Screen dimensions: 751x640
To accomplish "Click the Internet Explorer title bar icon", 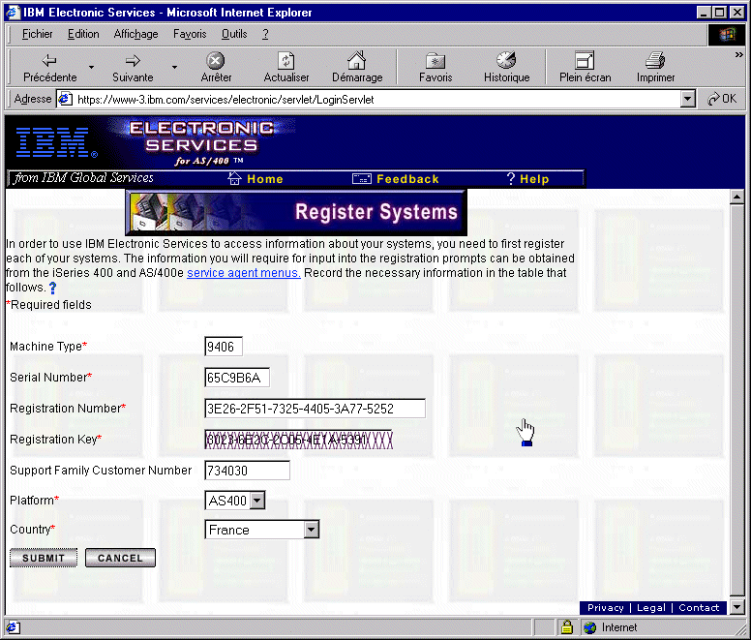I will (x=13, y=12).
